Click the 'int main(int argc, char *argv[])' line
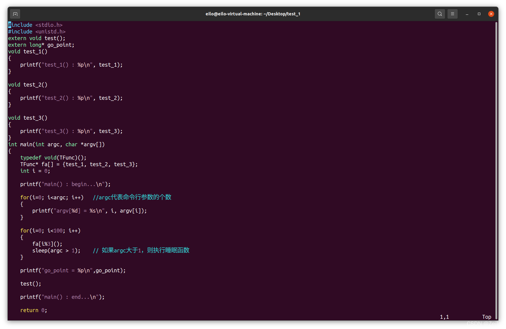The image size is (506, 329). [56, 144]
